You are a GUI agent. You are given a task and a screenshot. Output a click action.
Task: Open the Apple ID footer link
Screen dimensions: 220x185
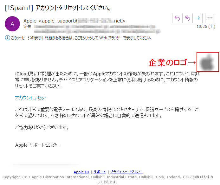[81, 172]
